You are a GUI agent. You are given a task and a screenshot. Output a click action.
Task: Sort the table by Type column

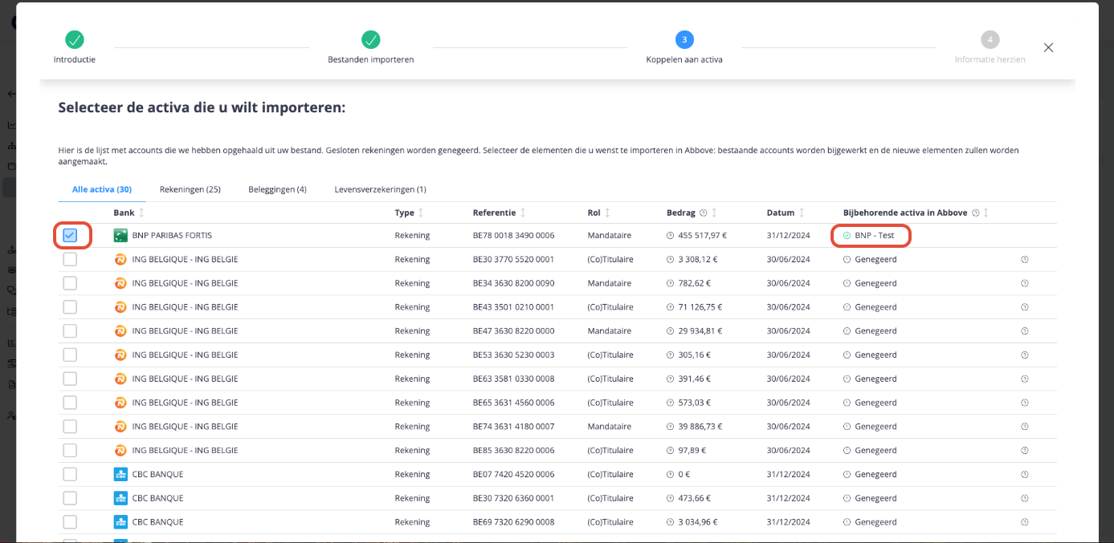(x=421, y=213)
